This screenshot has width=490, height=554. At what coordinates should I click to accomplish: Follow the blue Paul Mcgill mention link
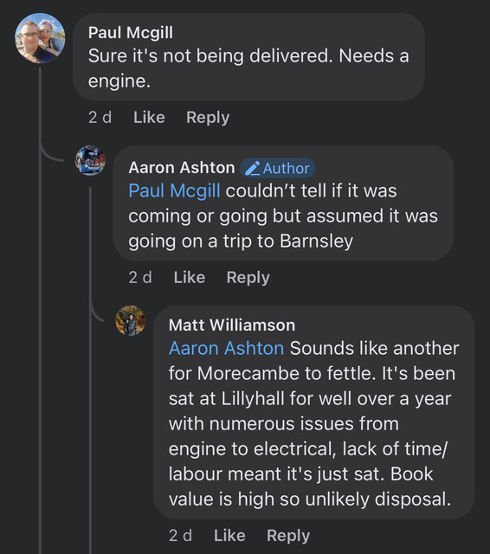pyautogui.click(x=175, y=190)
